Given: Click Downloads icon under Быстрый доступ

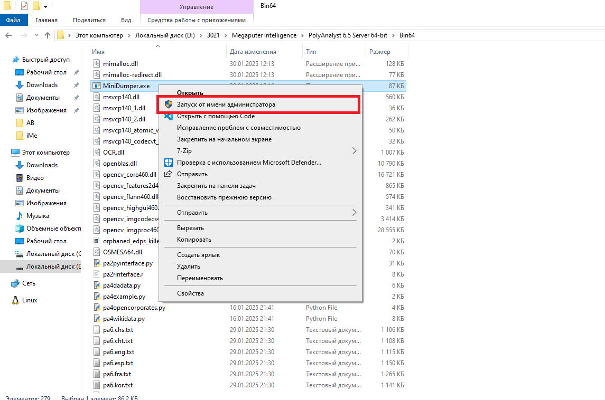Looking at the screenshot, I should [20, 85].
